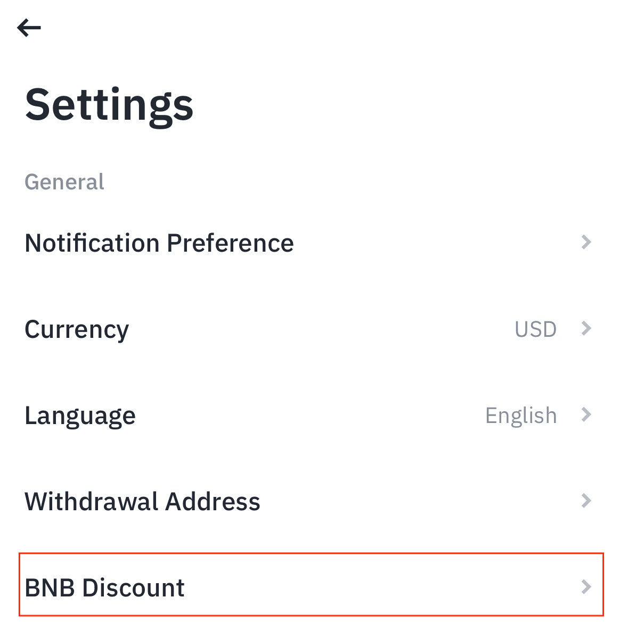
Task: Open the Language setting
Action: click(x=80, y=416)
